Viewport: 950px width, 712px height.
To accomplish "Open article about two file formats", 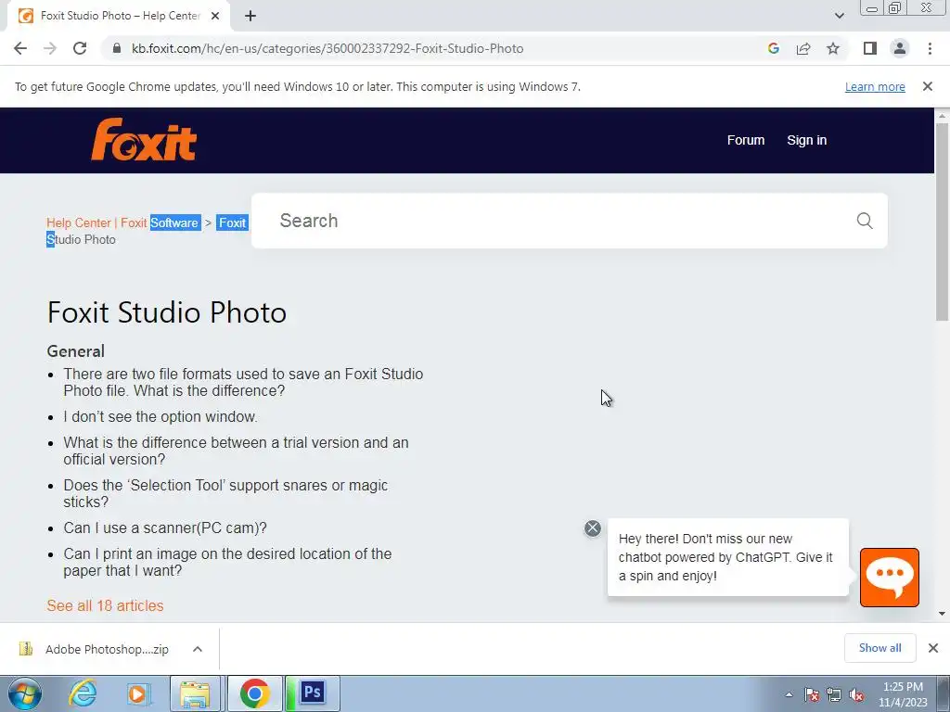I will pyautogui.click(x=243, y=382).
